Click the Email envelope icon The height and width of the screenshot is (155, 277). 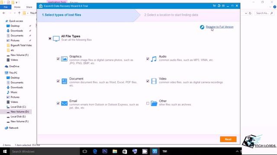click(64, 103)
